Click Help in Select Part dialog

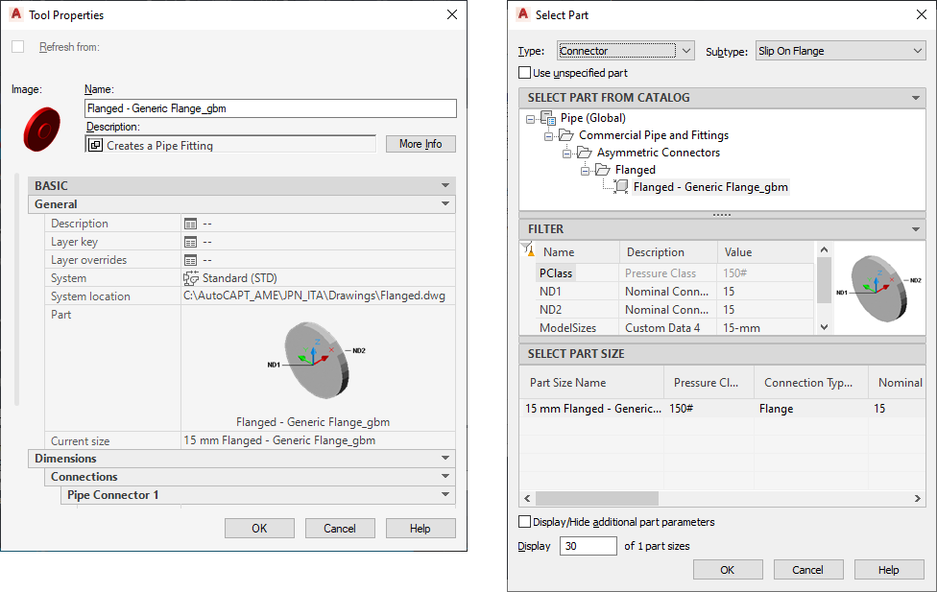pos(889,569)
